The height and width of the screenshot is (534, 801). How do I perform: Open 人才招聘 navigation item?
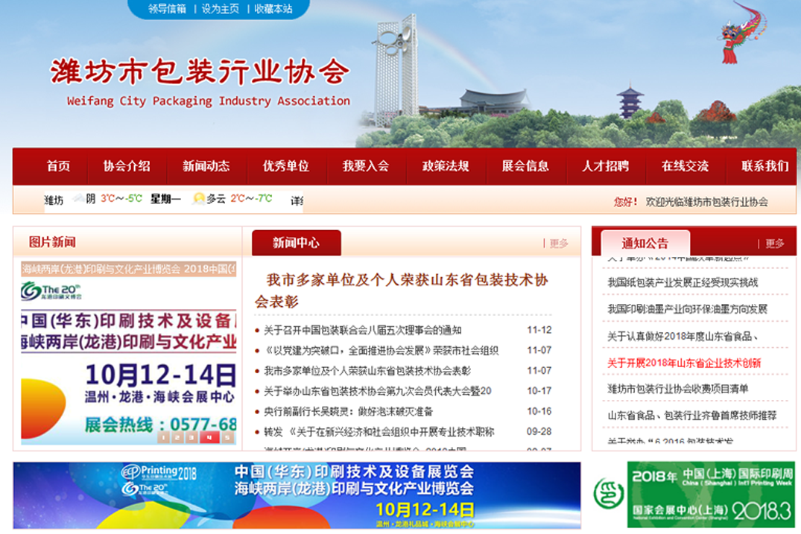coord(605,166)
